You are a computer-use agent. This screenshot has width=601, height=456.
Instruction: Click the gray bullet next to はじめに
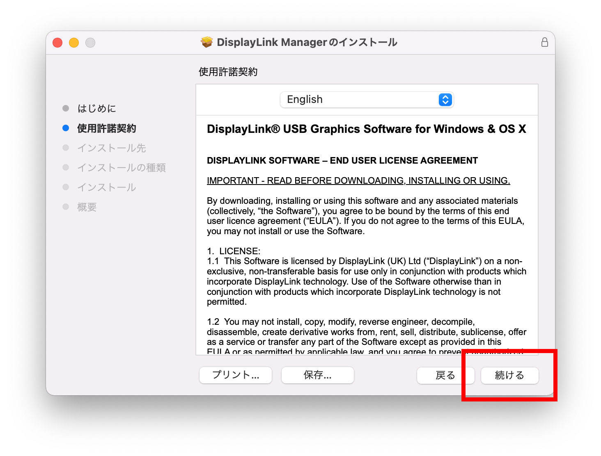(x=66, y=108)
